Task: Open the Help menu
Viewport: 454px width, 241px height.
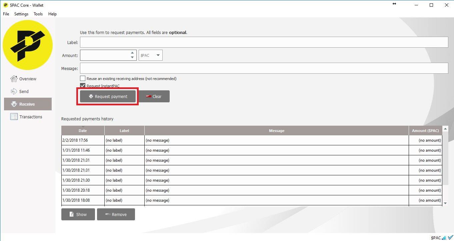Action: (52, 14)
